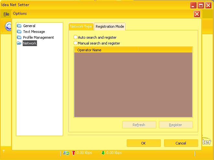Switch to the Registration Mode tab
Image resolution: width=214 pixels, height=160 pixels.
(110, 26)
